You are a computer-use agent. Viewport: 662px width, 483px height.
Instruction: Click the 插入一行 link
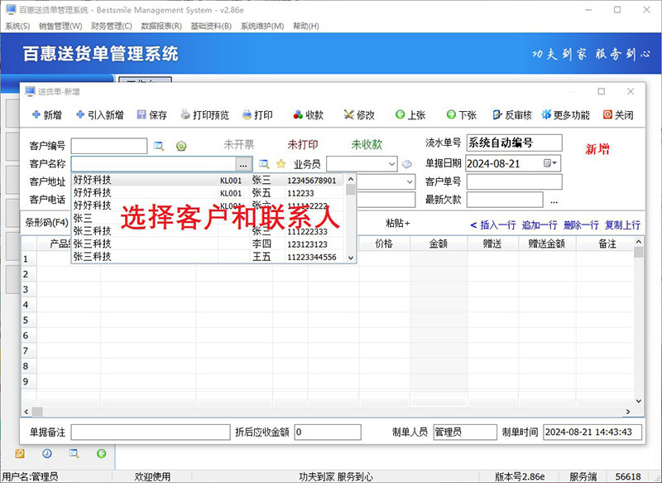[498, 225]
